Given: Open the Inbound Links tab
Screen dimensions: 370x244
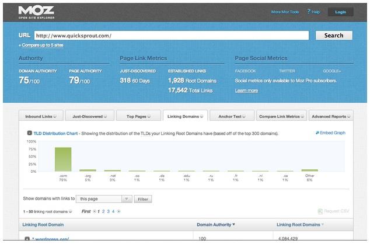Looking at the screenshot, I should (x=41, y=116).
